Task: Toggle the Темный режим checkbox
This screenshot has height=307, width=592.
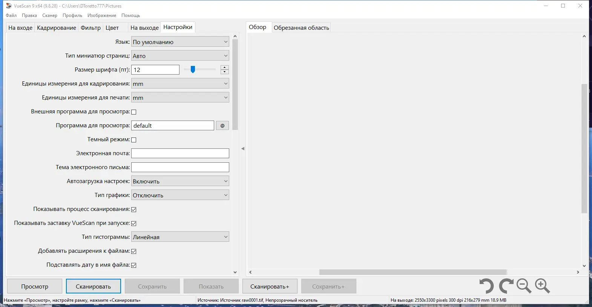Action: 133,140
